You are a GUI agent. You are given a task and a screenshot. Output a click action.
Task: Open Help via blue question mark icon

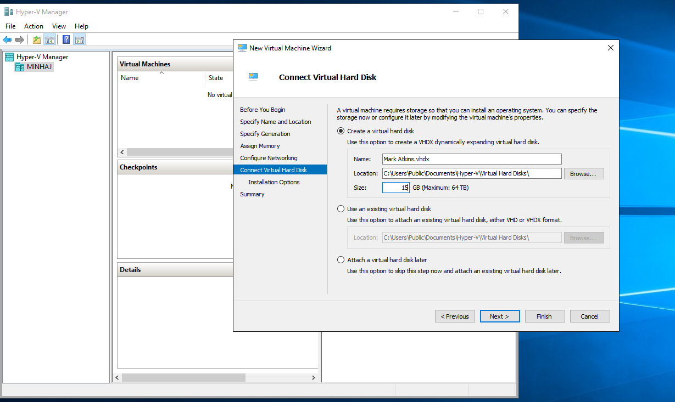(x=66, y=39)
